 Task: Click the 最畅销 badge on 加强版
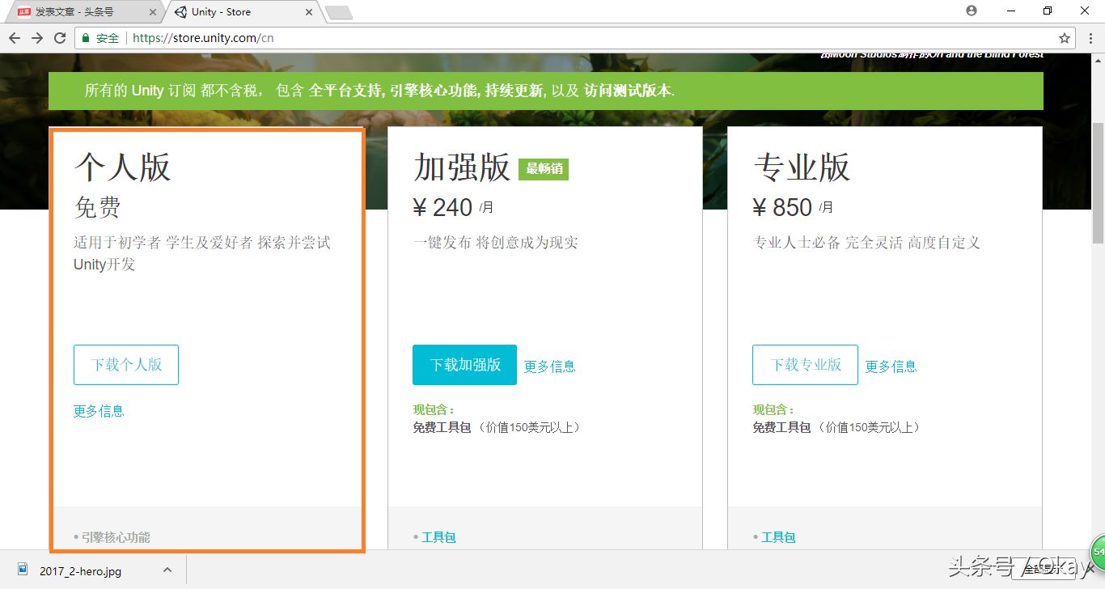(544, 169)
